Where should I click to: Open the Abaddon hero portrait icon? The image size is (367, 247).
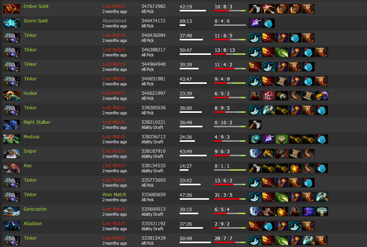(x=11, y=226)
